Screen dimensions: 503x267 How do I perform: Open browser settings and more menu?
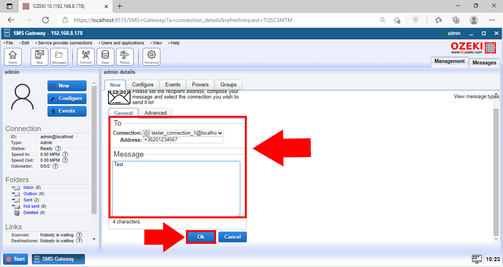[x=492, y=20]
